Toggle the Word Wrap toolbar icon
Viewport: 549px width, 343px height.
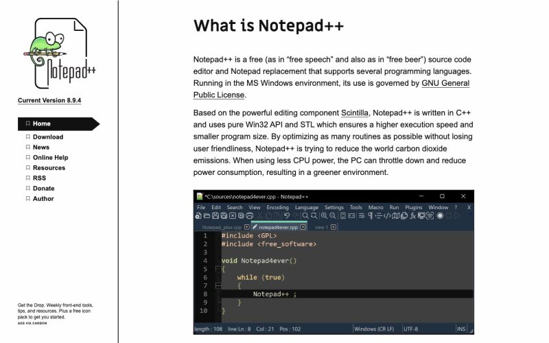(362, 215)
